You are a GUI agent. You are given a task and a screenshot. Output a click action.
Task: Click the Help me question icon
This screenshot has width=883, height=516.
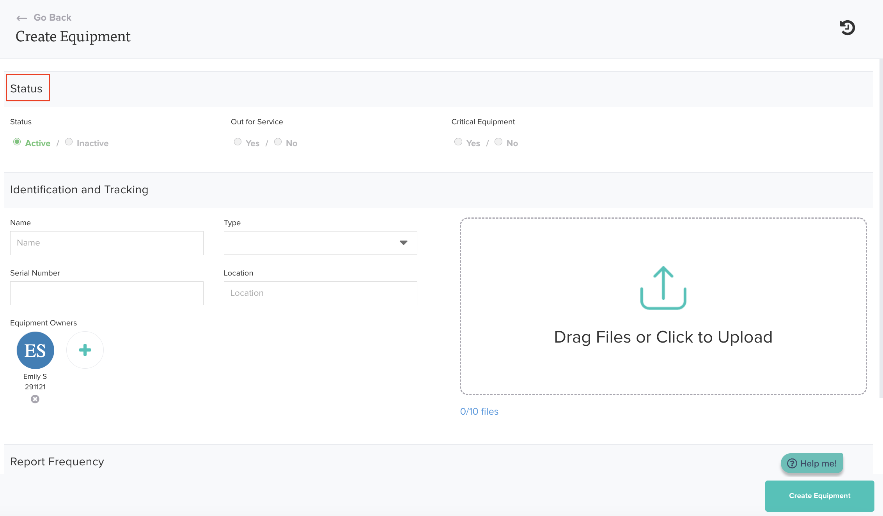792,463
